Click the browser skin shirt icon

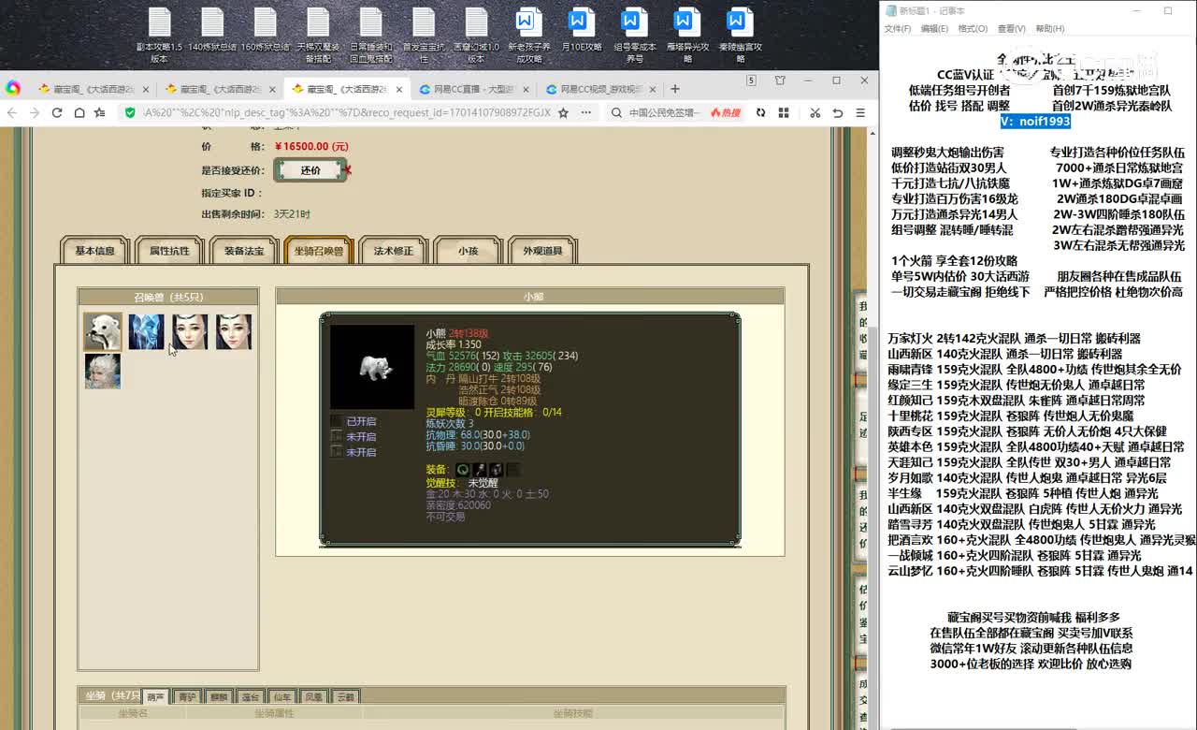click(779, 80)
